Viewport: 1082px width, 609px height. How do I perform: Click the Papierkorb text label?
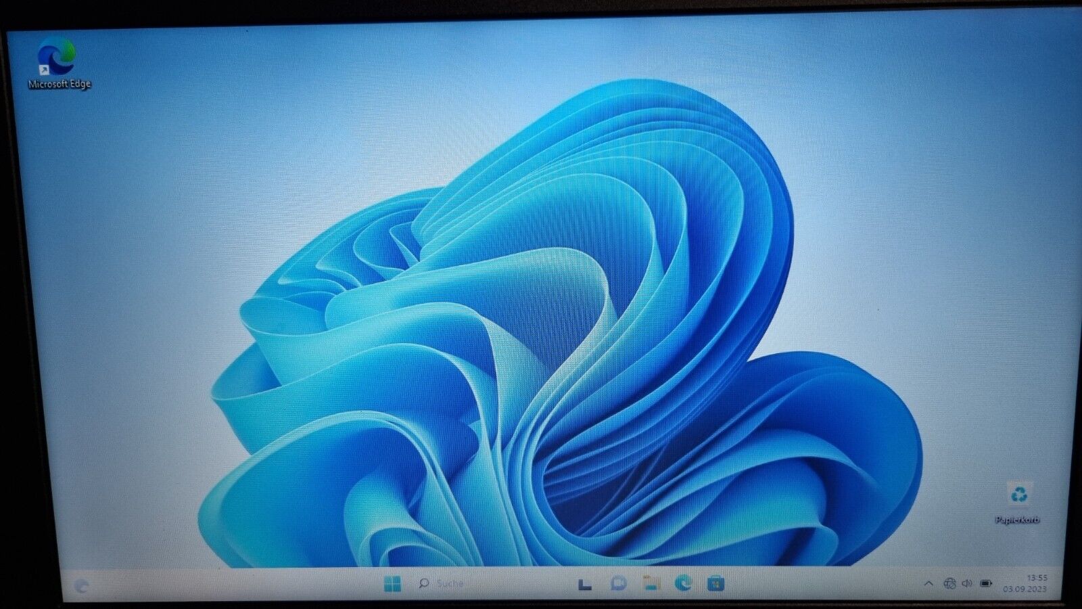(x=1017, y=520)
